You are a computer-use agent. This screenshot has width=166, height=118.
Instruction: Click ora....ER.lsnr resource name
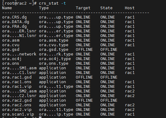[19, 31]
